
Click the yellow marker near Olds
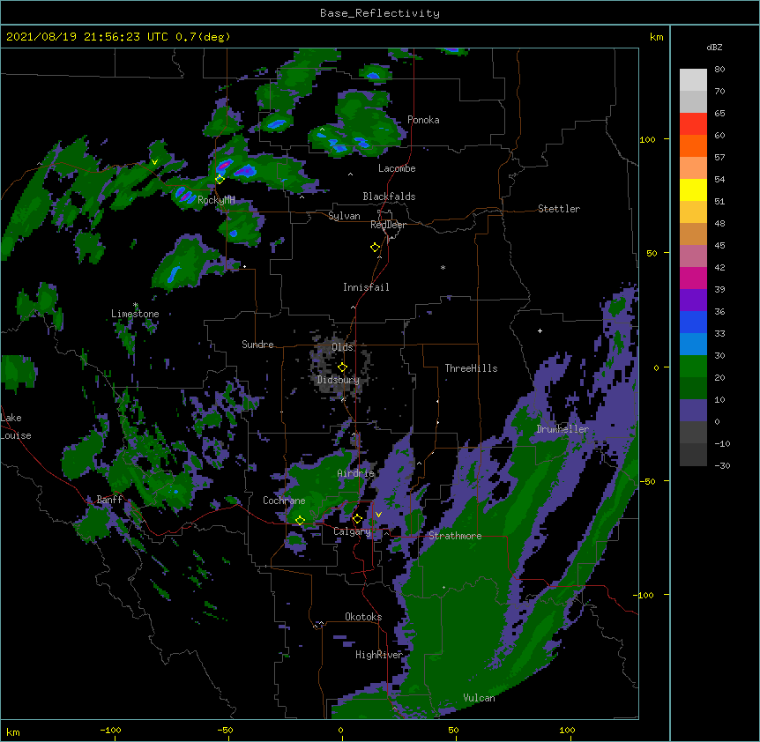342,367
